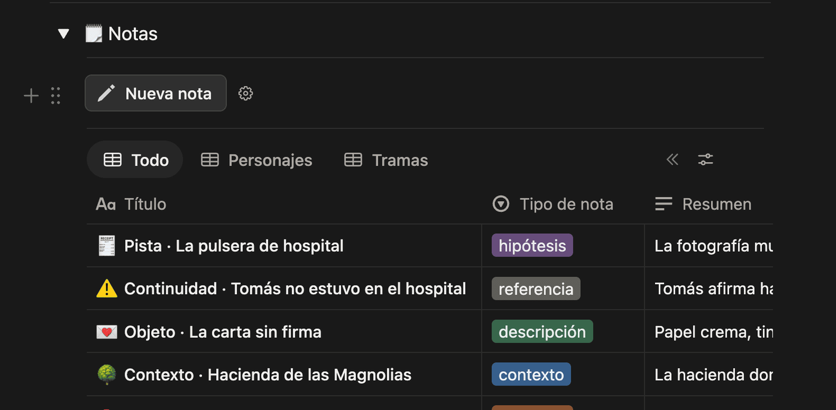Click the purple hipótesis tag
Image resolution: width=836 pixels, height=410 pixels.
coord(532,245)
